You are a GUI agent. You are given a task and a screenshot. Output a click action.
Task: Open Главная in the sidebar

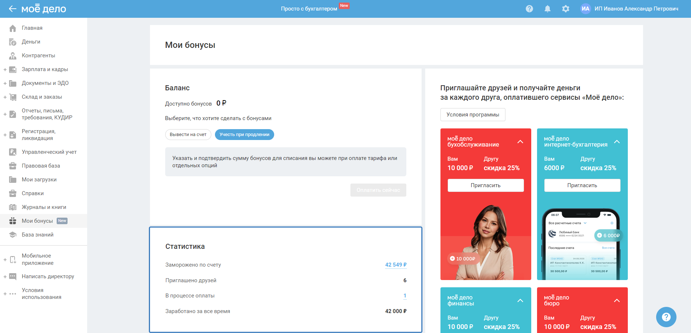click(x=32, y=28)
